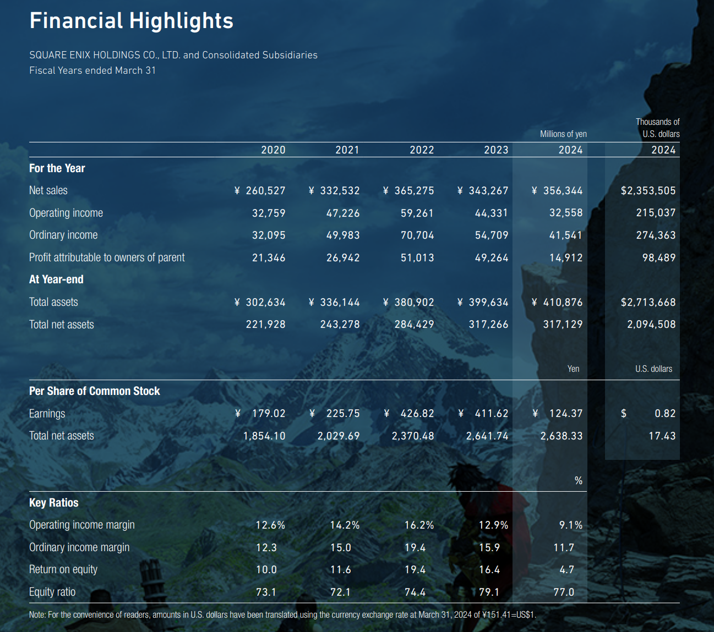Select operating income value 32,558
The height and width of the screenshot is (632, 714).
(x=566, y=213)
